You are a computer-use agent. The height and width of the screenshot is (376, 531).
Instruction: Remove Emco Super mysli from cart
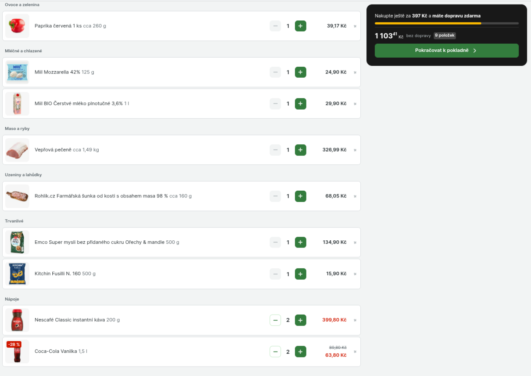[x=355, y=243]
